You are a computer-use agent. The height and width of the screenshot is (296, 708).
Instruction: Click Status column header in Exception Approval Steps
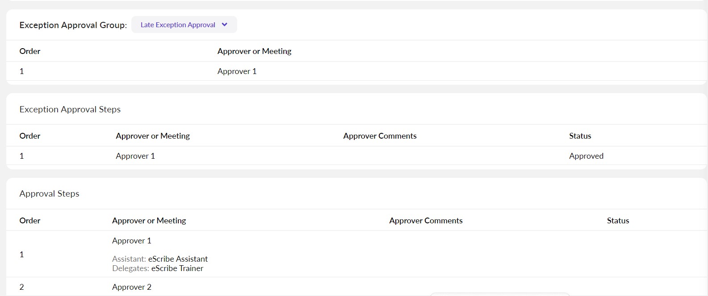click(580, 136)
